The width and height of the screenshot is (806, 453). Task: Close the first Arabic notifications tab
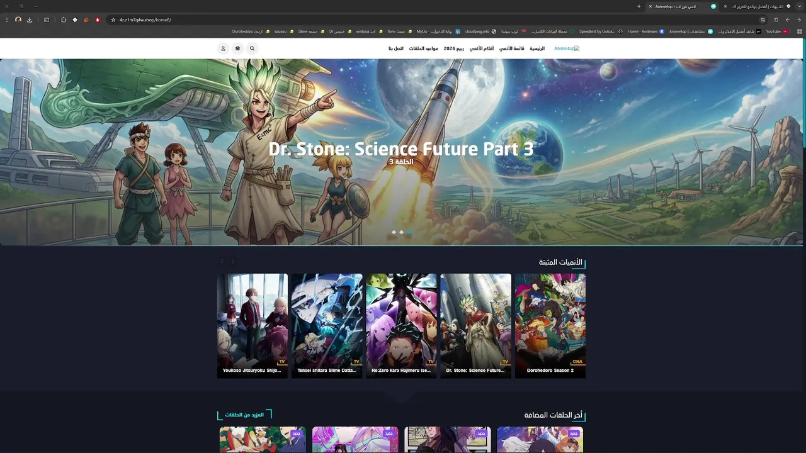pyautogui.click(x=725, y=6)
